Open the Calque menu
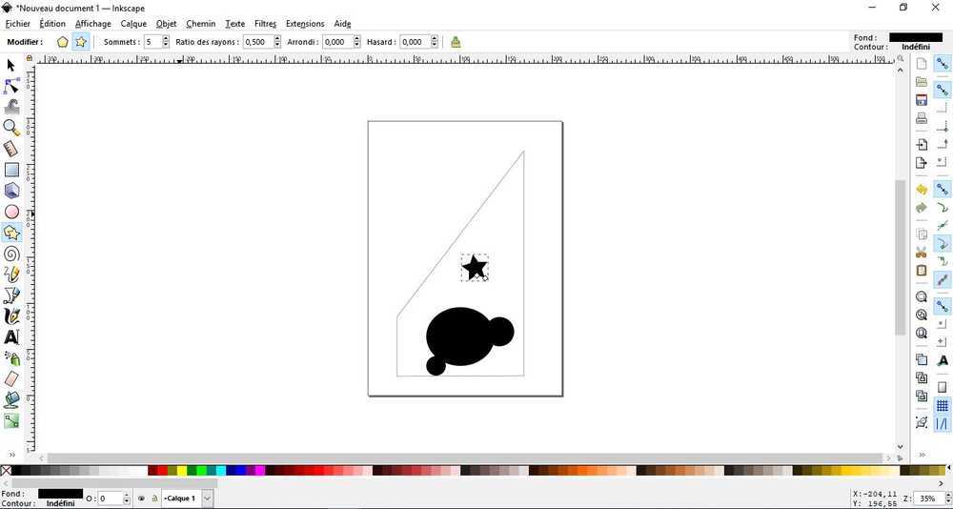Viewport: 953px width, 509px height. pyautogui.click(x=133, y=24)
